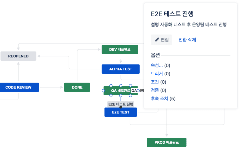Select the DONE status node
This screenshot has height=151, width=242.
click(77, 87)
